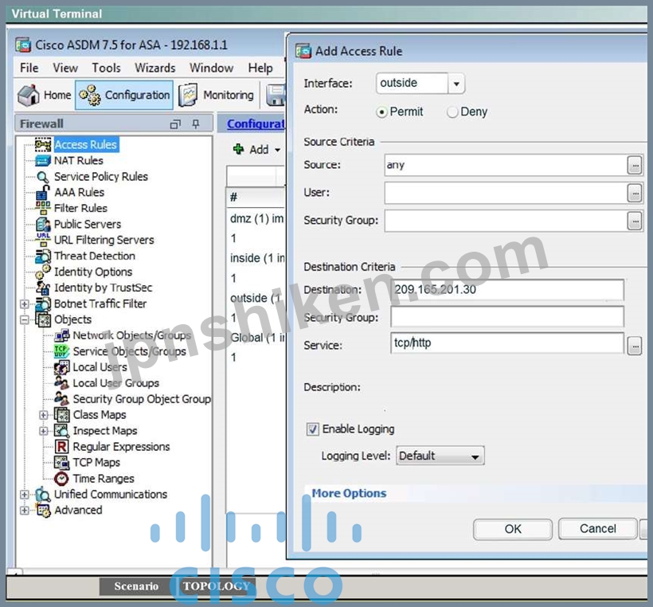
Task: Select the Deny action radio button
Action: (452, 112)
